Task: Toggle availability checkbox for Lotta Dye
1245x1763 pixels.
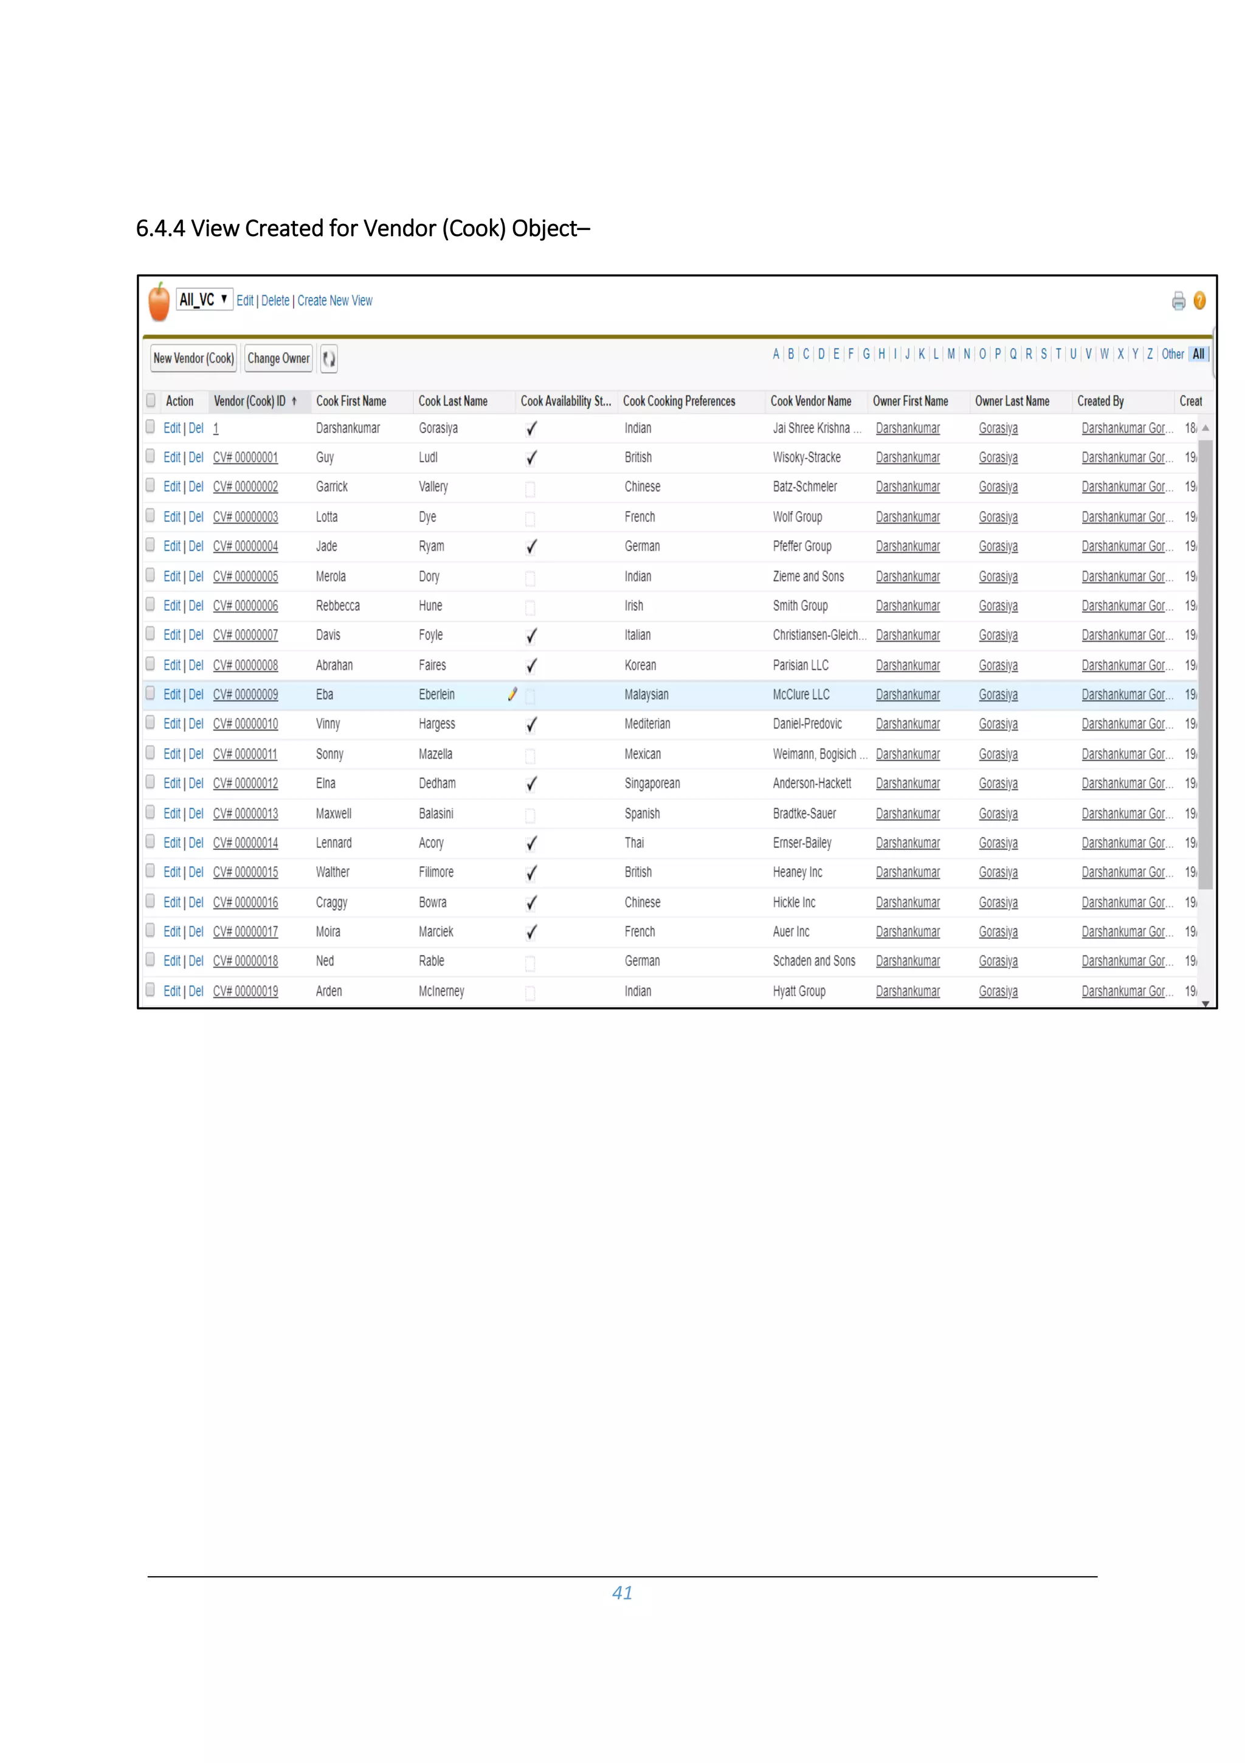Action: pos(530,519)
